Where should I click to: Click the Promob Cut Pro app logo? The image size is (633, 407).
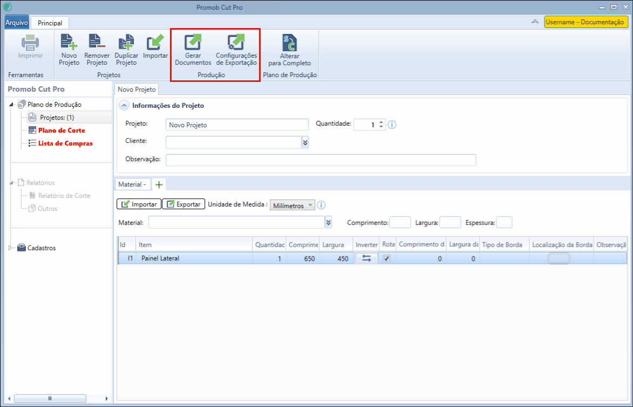coord(7,7)
